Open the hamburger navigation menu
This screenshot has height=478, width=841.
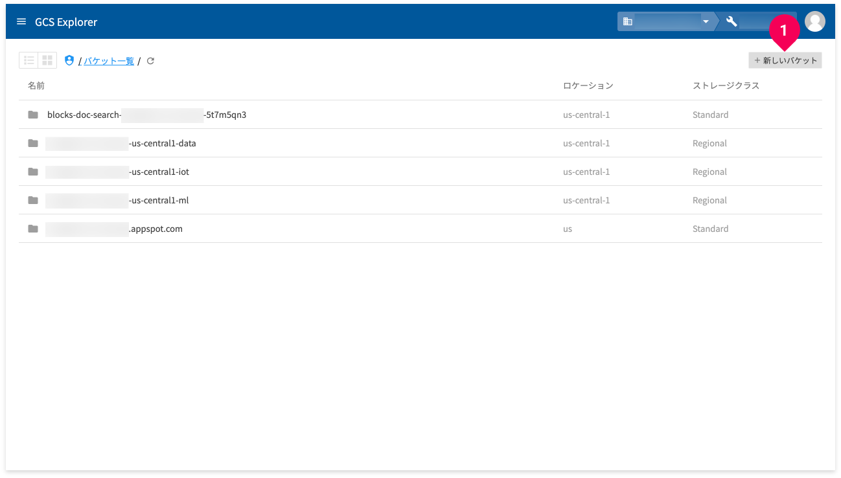pyautogui.click(x=21, y=22)
